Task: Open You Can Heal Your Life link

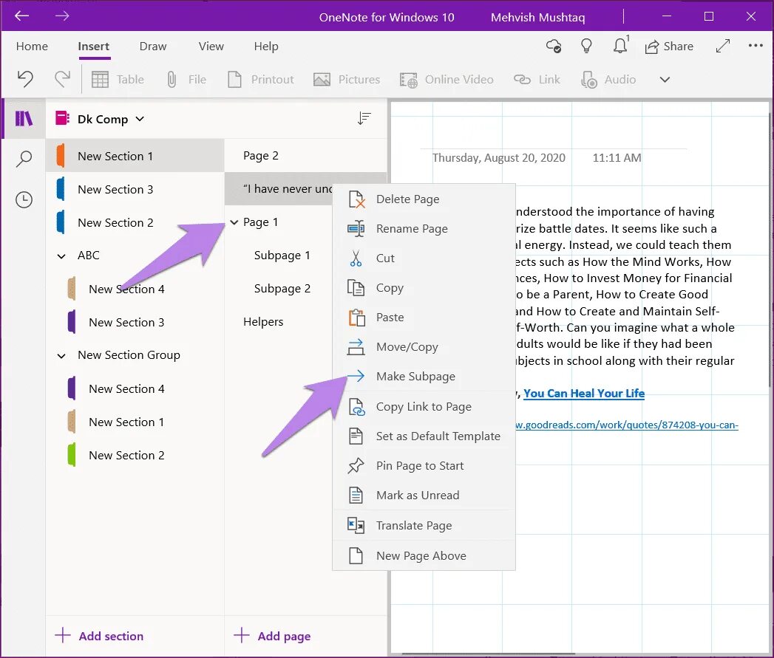Action: pos(584,394)
